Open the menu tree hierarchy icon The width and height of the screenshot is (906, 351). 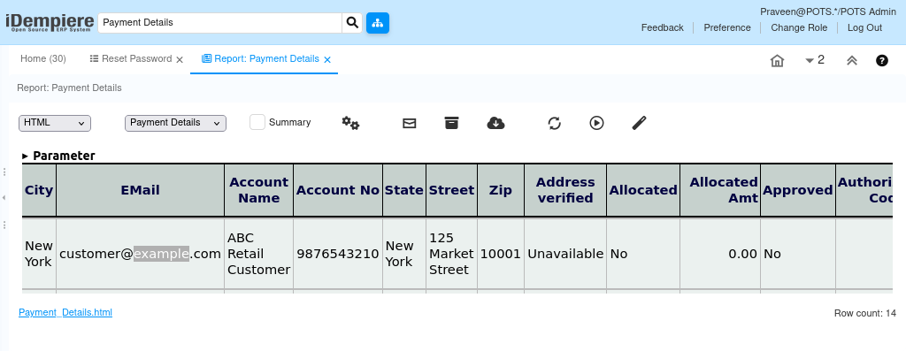(x=378, y=23)
